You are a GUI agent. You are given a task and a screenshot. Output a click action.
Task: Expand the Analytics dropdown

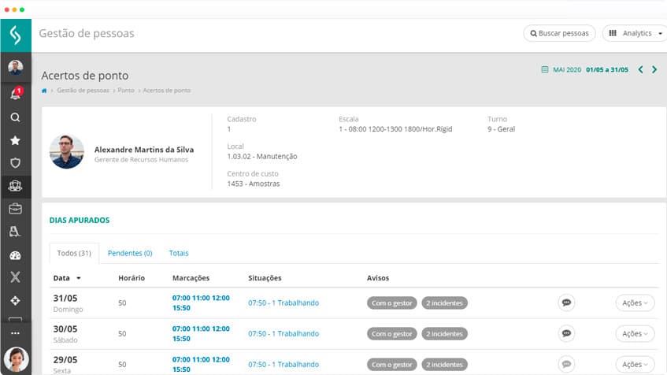(x=633, y=33)
